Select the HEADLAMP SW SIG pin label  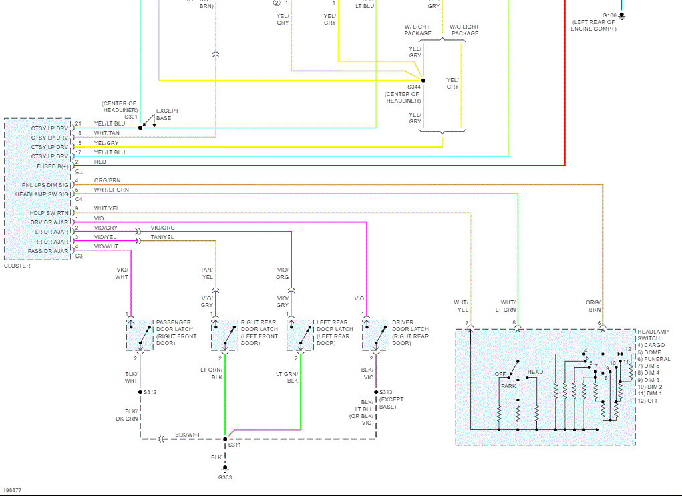[42, 194]
